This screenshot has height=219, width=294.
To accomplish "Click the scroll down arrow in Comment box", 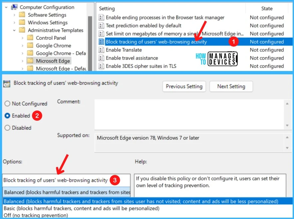I will [287, 125].
